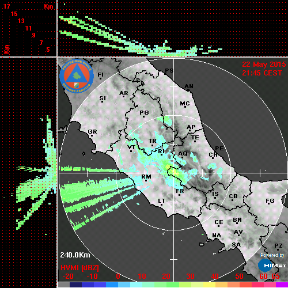Click the 'PZ' city label

278,245
